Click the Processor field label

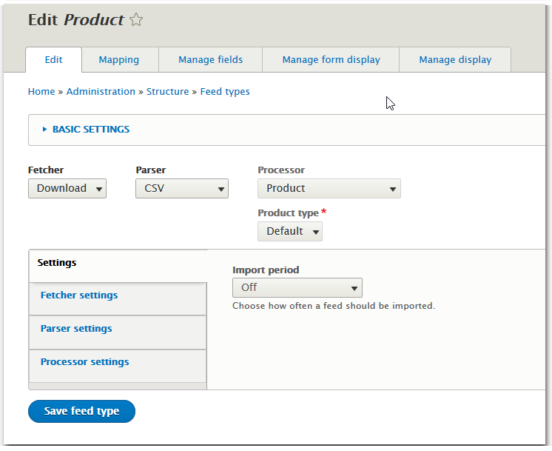point(281,170)
